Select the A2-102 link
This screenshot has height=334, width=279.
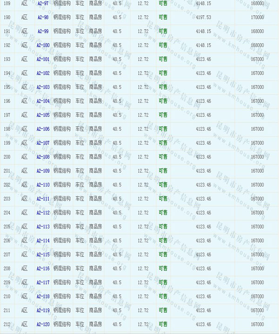(x=43, y=73)
